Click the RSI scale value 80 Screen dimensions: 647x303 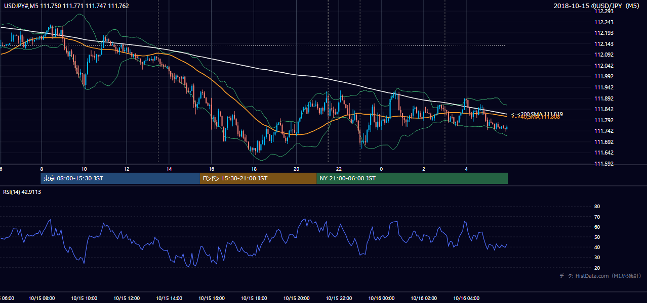(x=597, y=207)
